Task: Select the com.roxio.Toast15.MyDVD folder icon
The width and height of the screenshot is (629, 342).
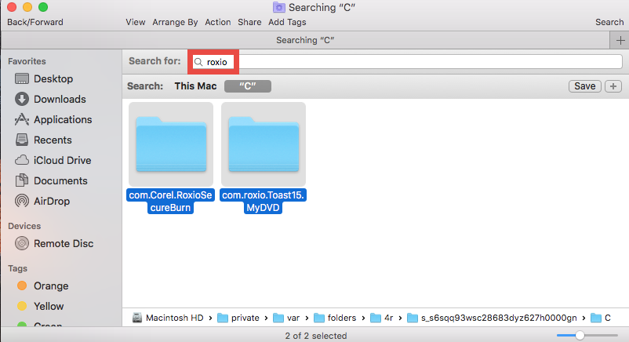Action: point(264,144)
